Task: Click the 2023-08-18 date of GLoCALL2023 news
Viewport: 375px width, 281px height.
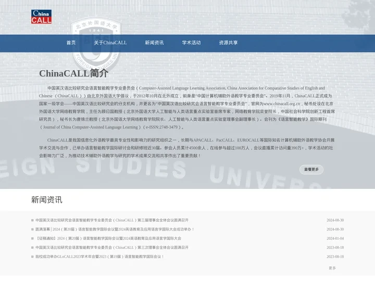Action: 335,257
